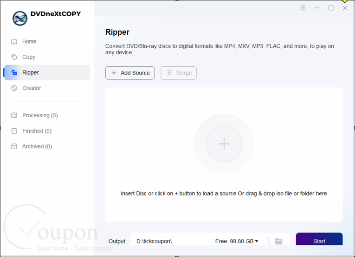This screenshot has width=355, height=257.
Task: Click the blue Ripper icon
Action: tap(14, 73)
